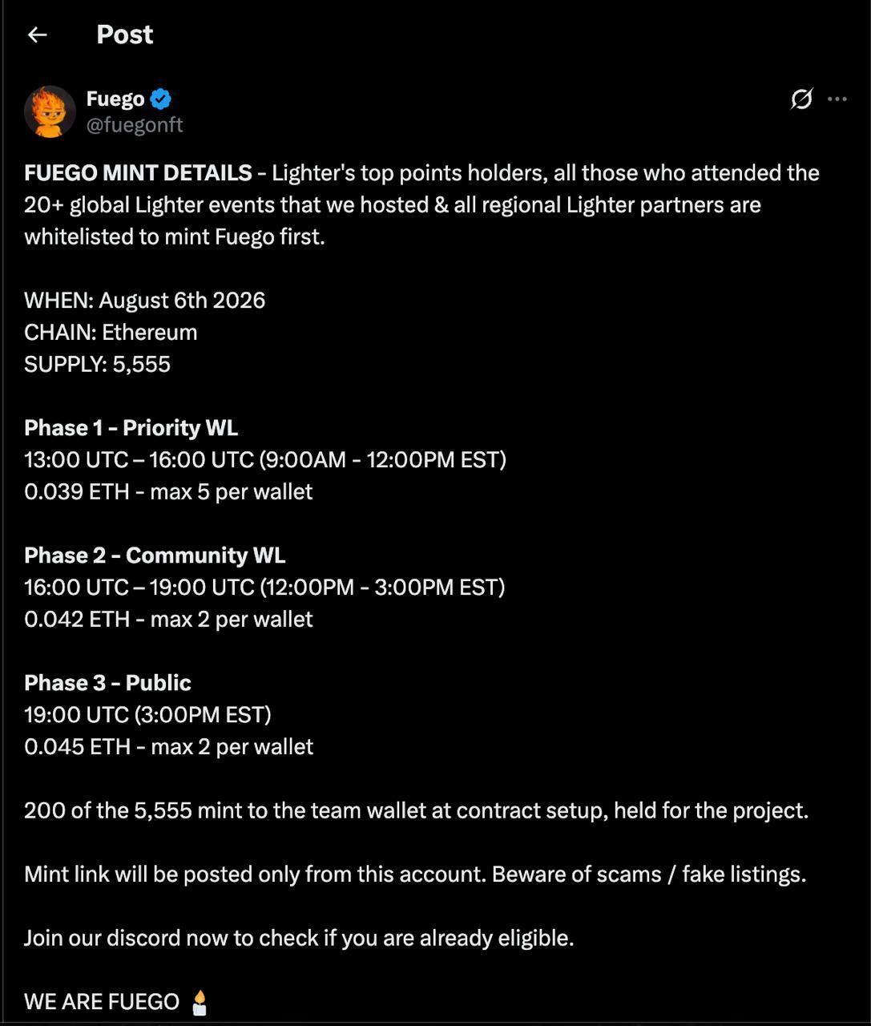Click the WHEN: August 6th 2026 line
The width and height of the screenshot is (871, 1026).
point(144,301)
